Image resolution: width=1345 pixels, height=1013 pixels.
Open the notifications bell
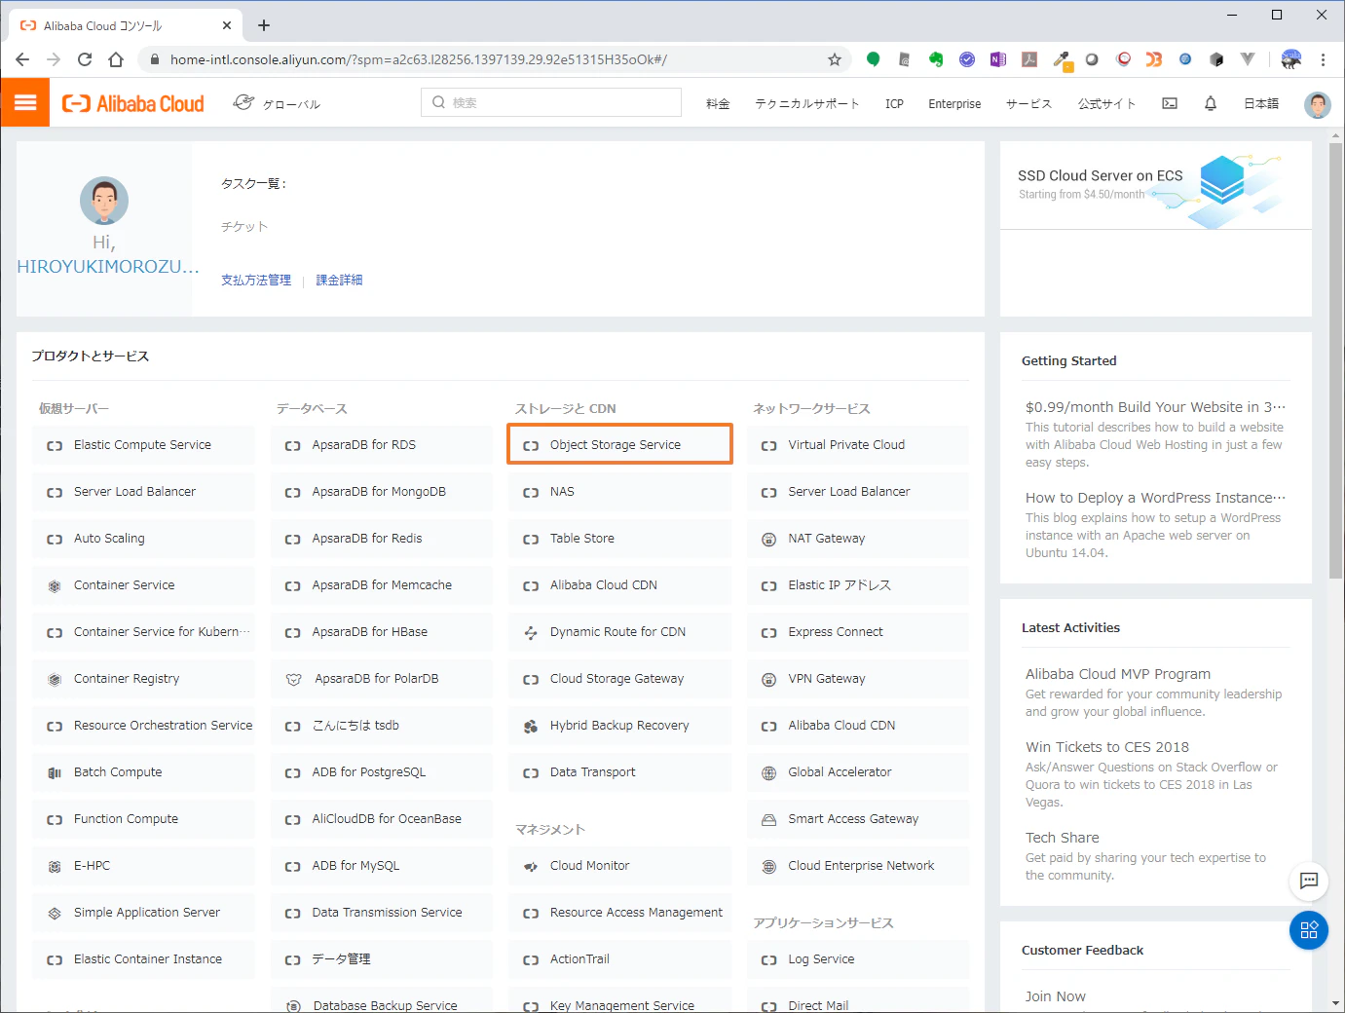(x=1211, y=103)
